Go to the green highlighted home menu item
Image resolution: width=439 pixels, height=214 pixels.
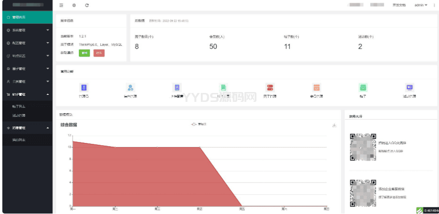click(x=28, y=17)
